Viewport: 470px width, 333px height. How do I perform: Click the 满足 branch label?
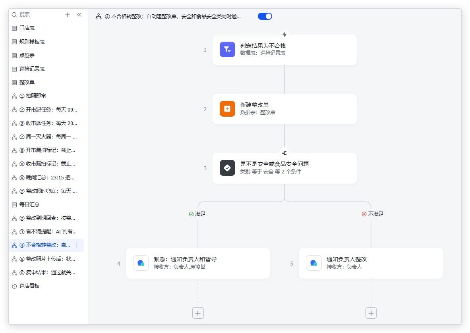197,214
